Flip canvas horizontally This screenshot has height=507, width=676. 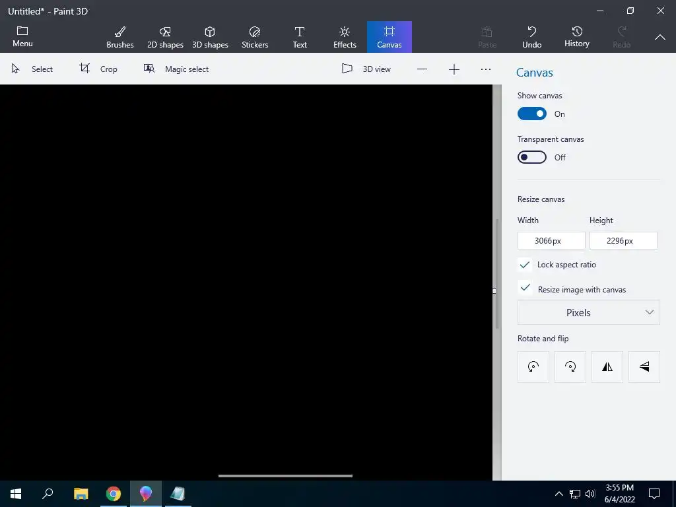coord(607,367)
